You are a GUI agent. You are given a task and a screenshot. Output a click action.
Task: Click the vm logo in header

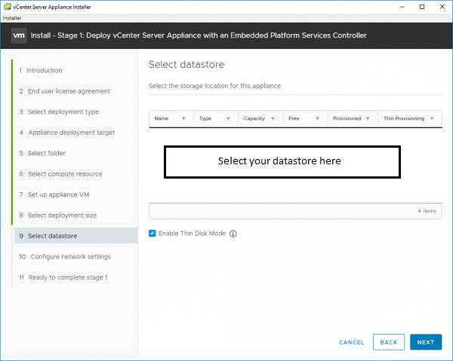(x=19, y=35)
